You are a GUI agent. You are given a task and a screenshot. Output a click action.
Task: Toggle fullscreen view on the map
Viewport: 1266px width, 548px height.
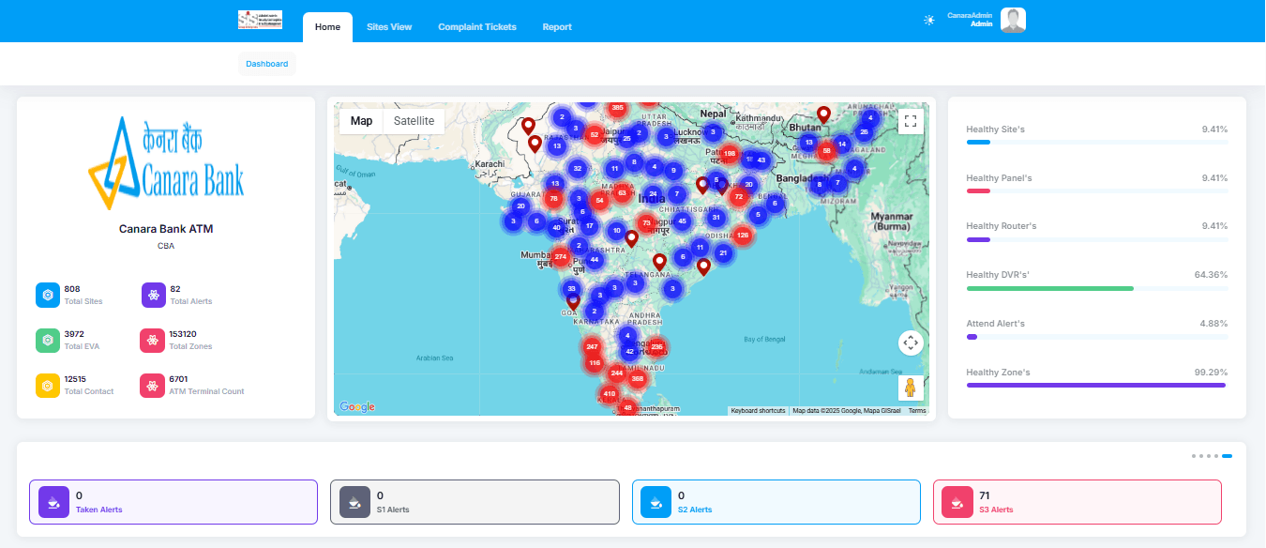(910, 121)
